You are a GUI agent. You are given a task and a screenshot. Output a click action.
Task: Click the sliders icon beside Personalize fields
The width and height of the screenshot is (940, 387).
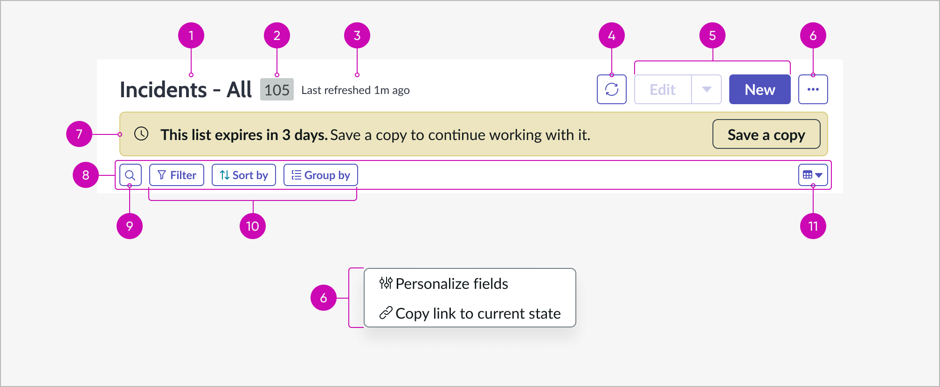[386, 283]
